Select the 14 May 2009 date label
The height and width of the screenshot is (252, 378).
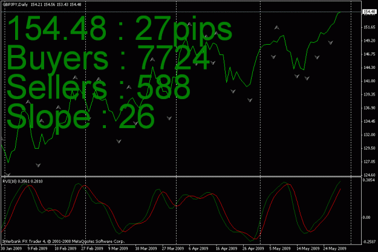click(x=308, y=248)
